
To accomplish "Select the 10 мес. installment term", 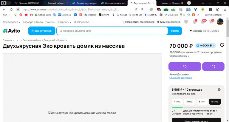I will pyautogui.click(x=215, y=102).
